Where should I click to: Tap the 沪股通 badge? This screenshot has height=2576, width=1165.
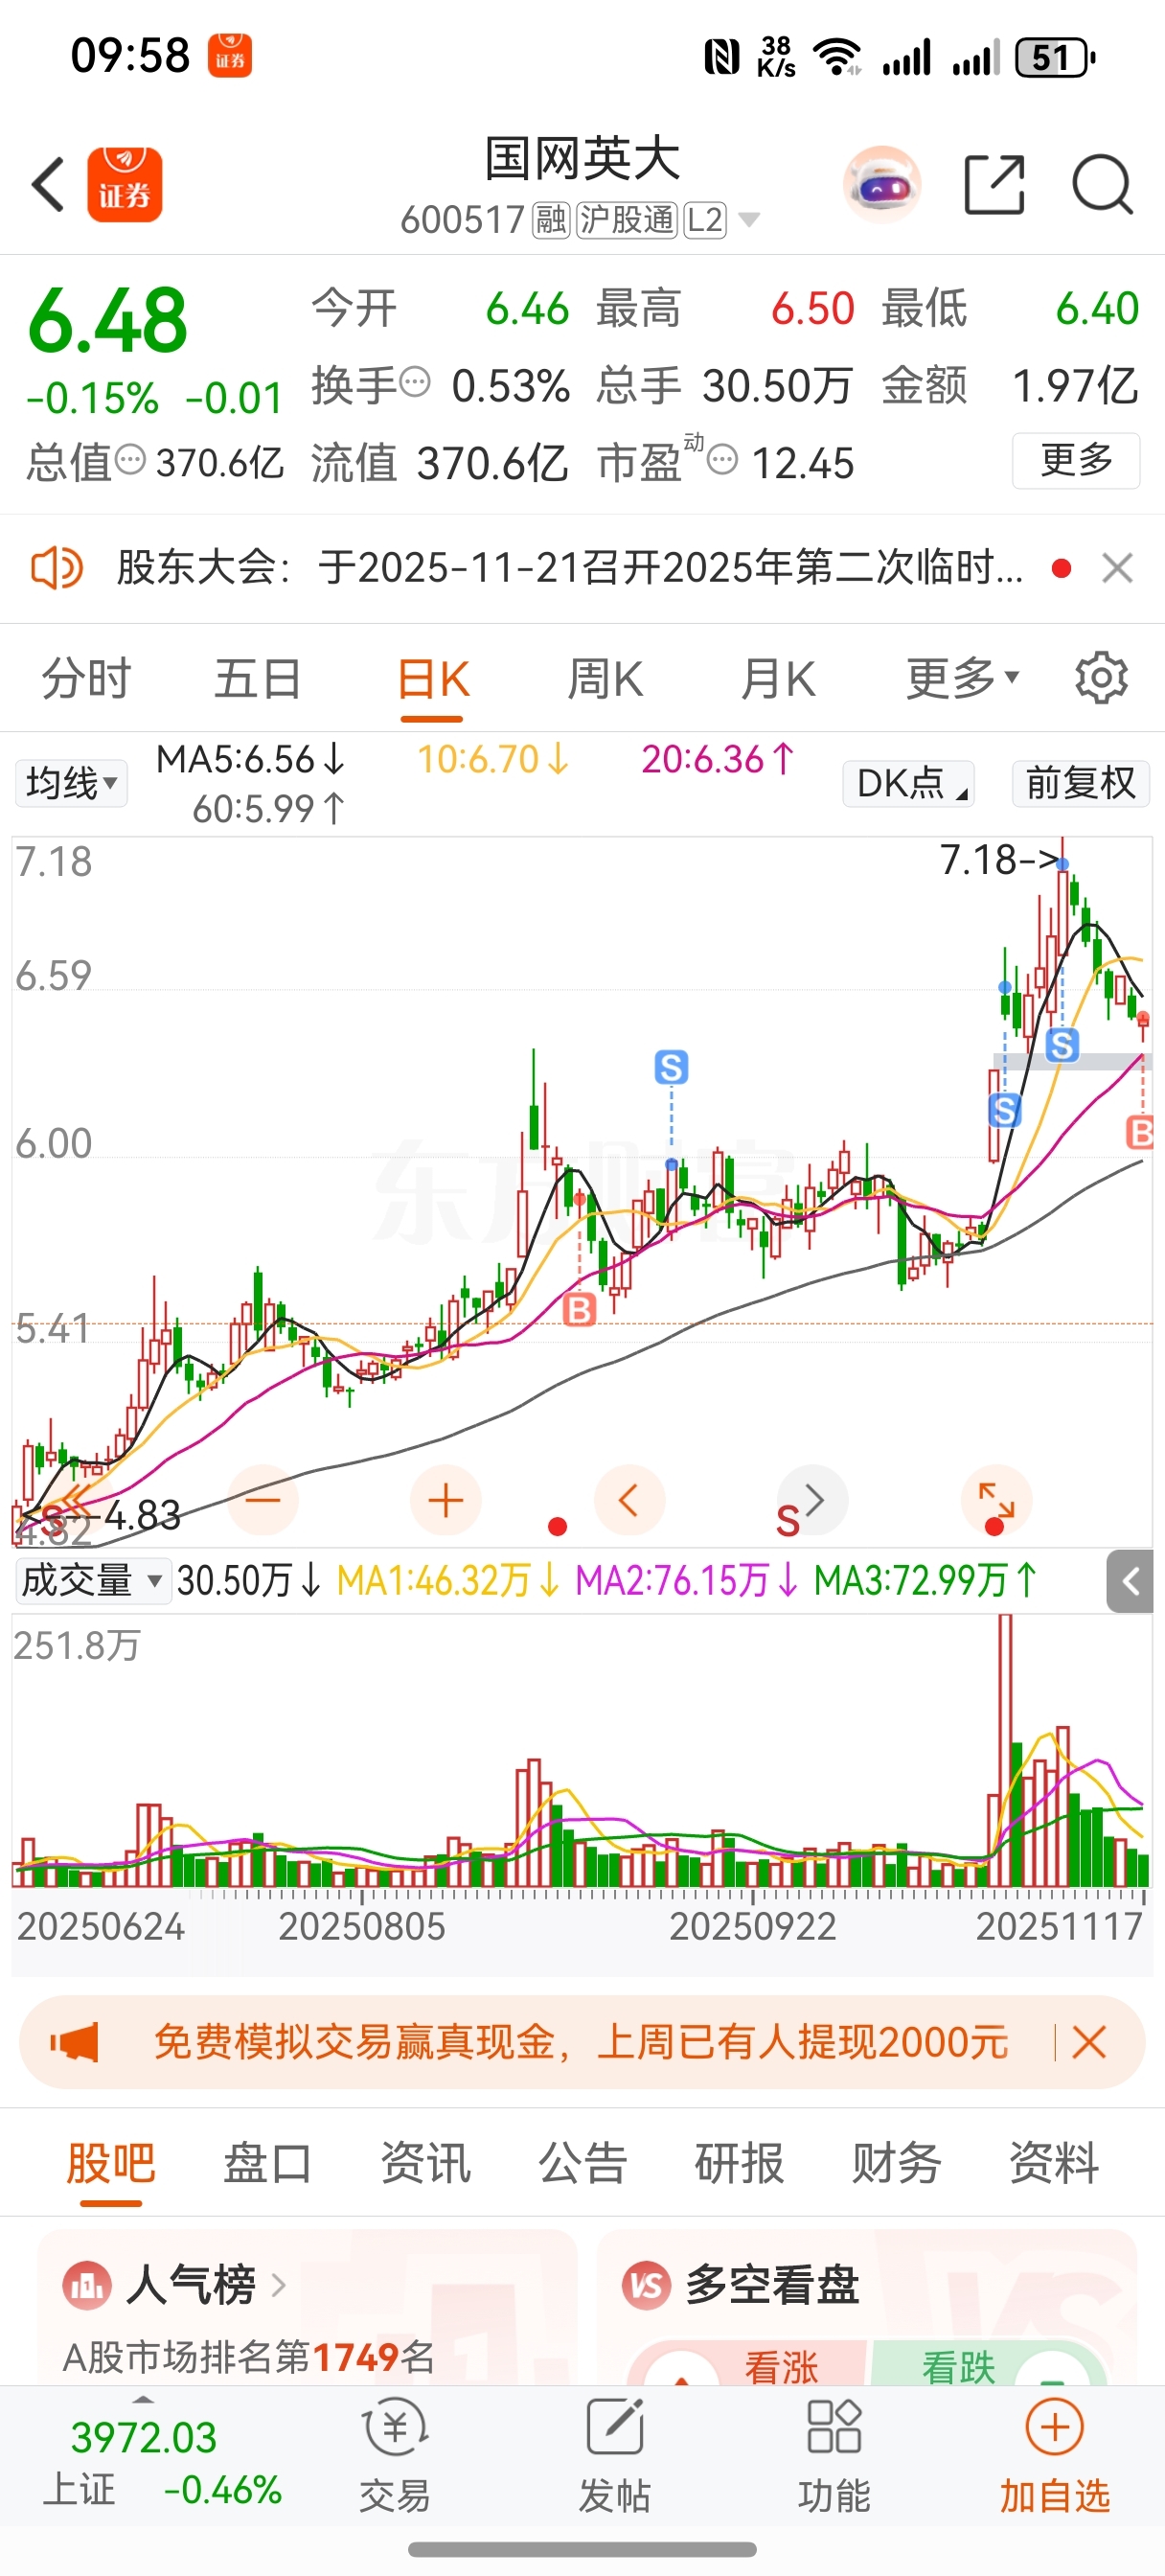[x=627, y=219]
